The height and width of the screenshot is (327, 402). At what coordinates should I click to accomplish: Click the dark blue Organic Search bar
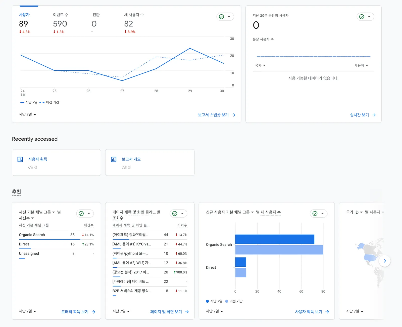click(275, 239)
